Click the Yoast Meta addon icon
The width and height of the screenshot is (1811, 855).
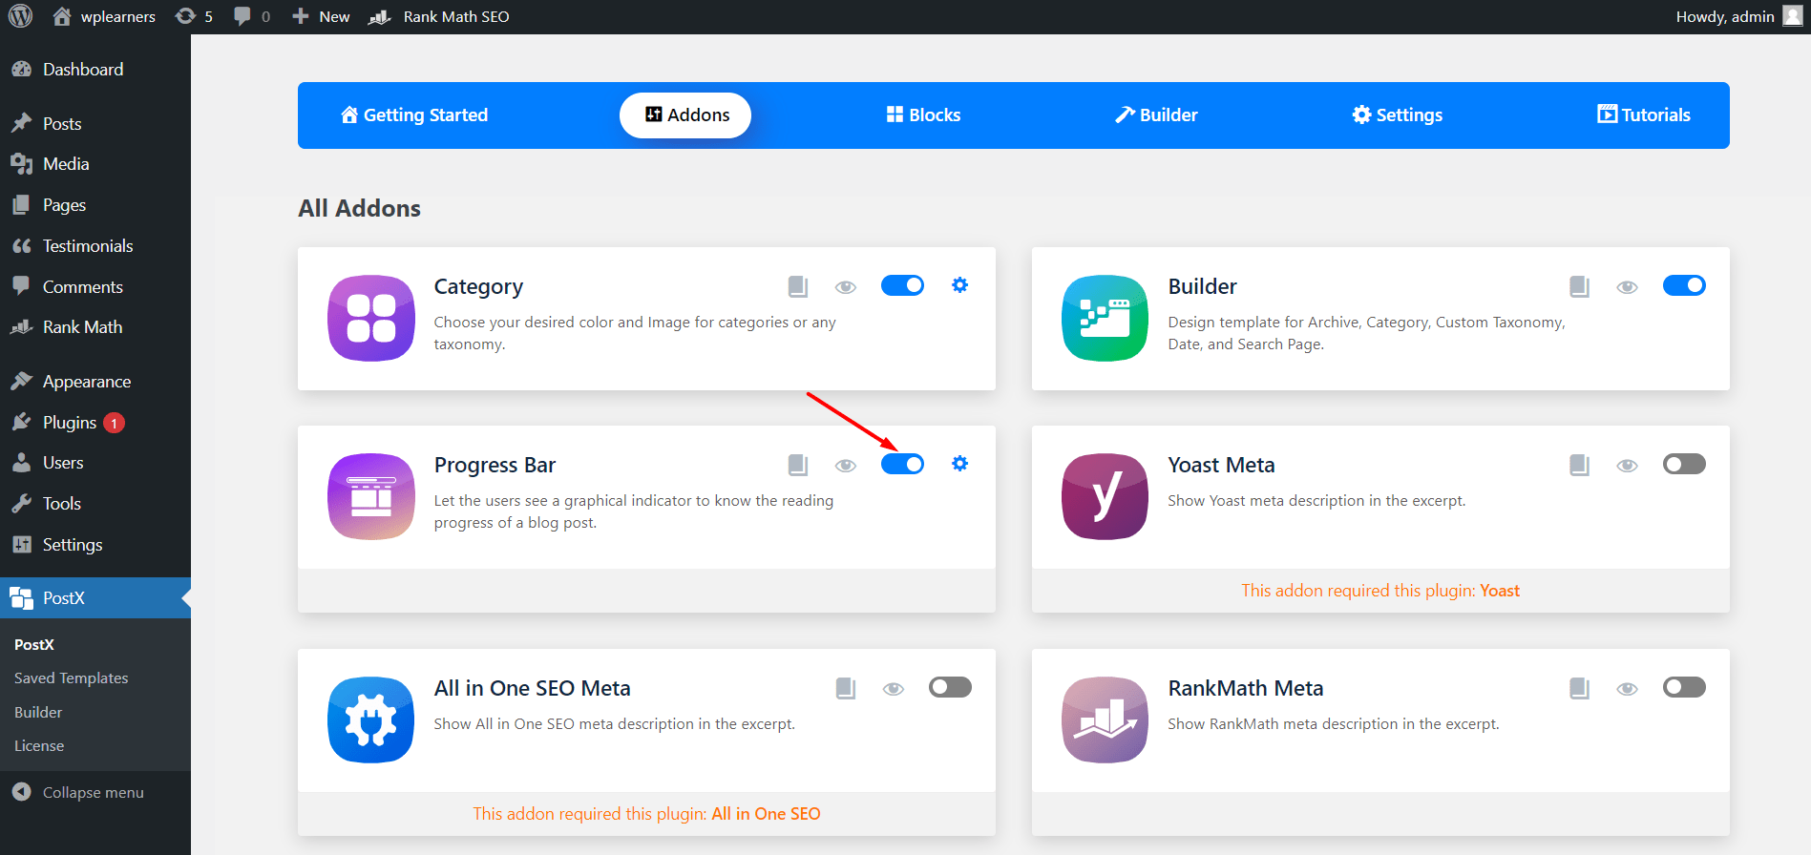tap(1106, 496)
